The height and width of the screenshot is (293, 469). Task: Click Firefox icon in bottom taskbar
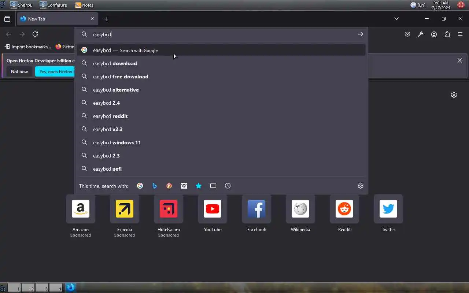coord(70,288)
